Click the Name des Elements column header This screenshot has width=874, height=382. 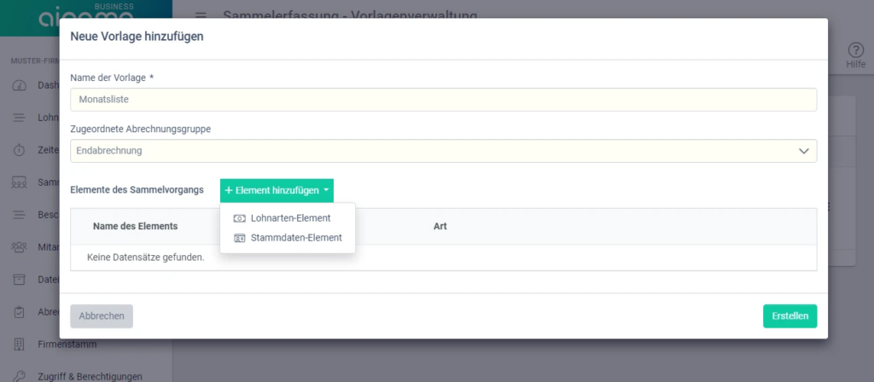pos(135,227)
